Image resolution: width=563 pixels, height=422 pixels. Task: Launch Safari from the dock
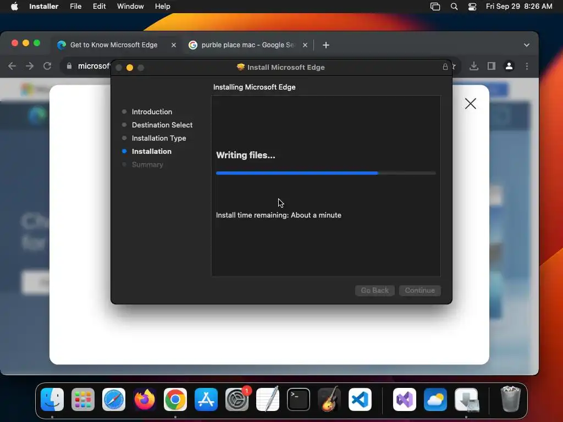pos(114,399)
